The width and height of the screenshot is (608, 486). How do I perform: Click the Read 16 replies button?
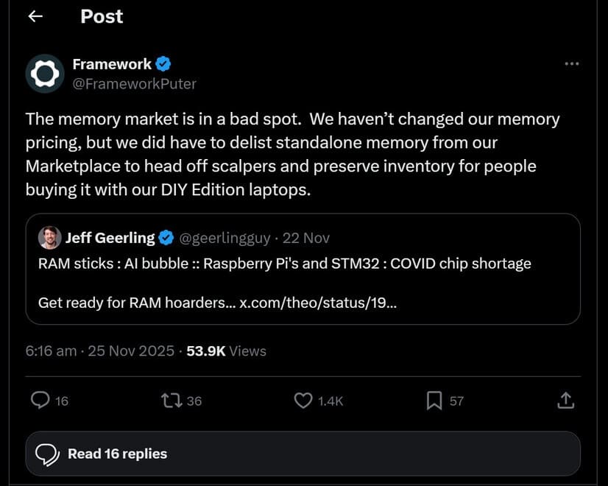pyautogui.click(x=303, y=454)
